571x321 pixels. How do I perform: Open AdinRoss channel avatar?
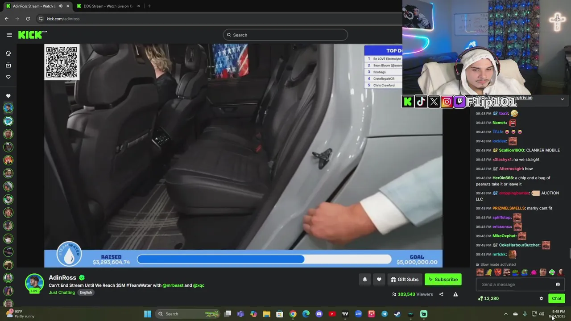pos(34,284)
